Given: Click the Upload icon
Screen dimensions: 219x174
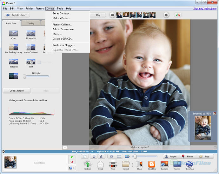Looking at the screenshot, I should [x=88, y=164].
